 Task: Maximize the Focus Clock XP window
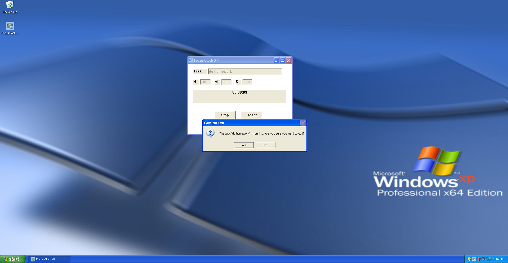tap(282, 60)
